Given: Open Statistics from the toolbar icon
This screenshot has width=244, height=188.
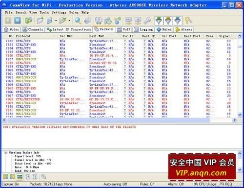Looking at the screenshot, I should coord(98,21).
